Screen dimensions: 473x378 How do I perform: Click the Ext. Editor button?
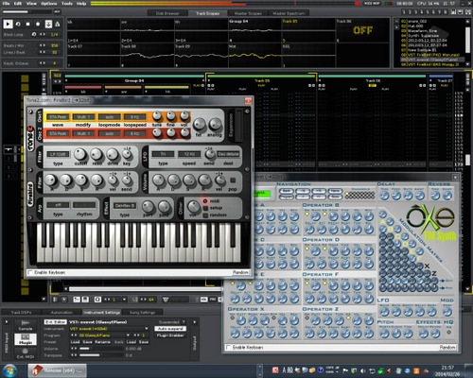click(56, 322)
